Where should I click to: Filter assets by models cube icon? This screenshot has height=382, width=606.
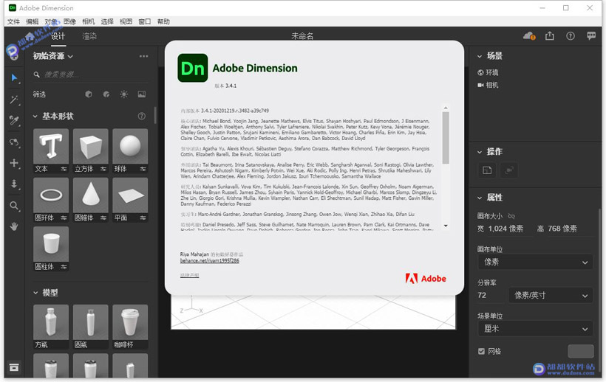(89, 94)
